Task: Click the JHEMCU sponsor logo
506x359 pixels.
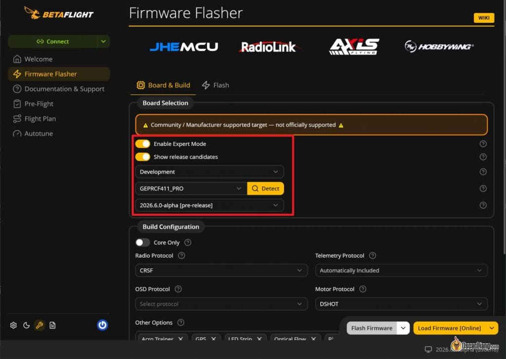Action: [184, 47]
